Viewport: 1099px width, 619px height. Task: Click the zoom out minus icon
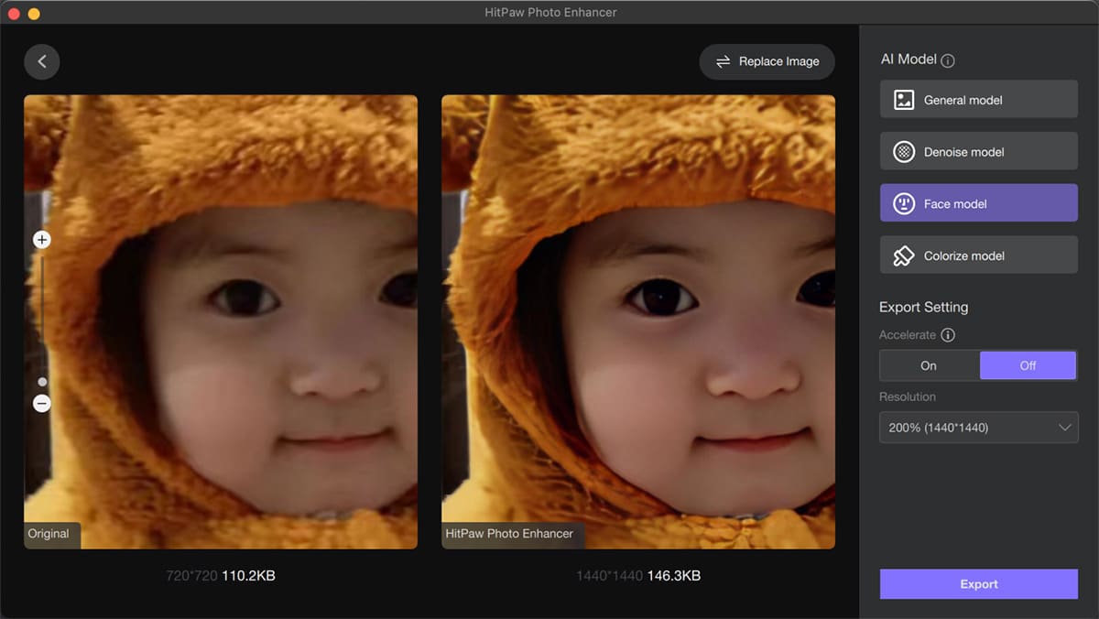tap(42, 403)
